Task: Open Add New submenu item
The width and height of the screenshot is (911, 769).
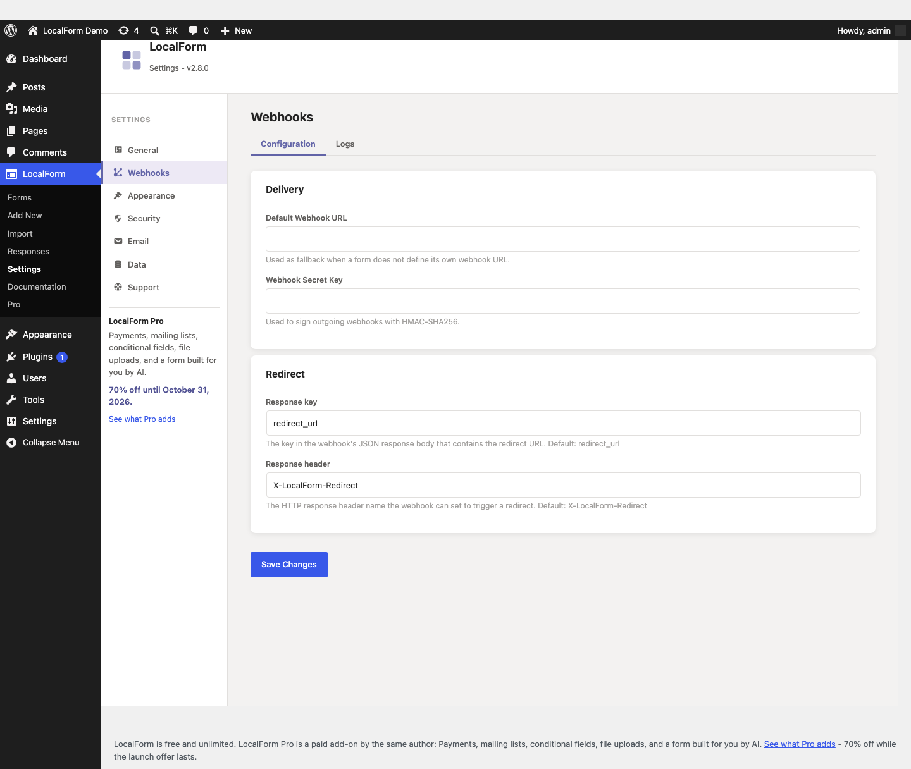Action: click(25, 216)
